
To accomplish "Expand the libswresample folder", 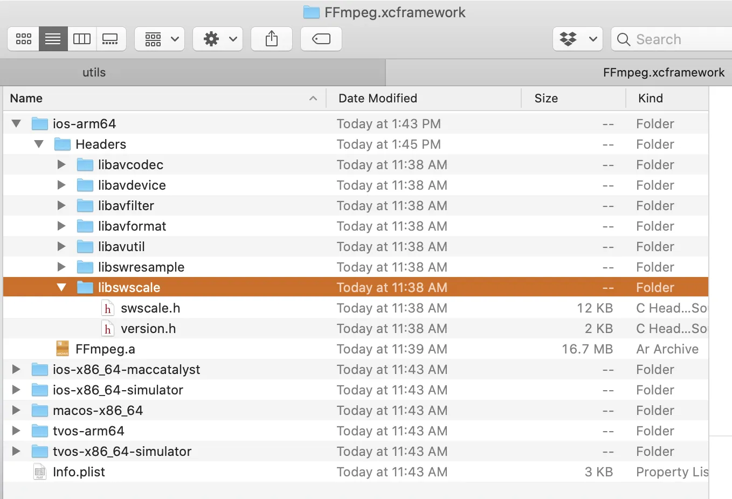I will pyautogui.click(x=61, y=267).
